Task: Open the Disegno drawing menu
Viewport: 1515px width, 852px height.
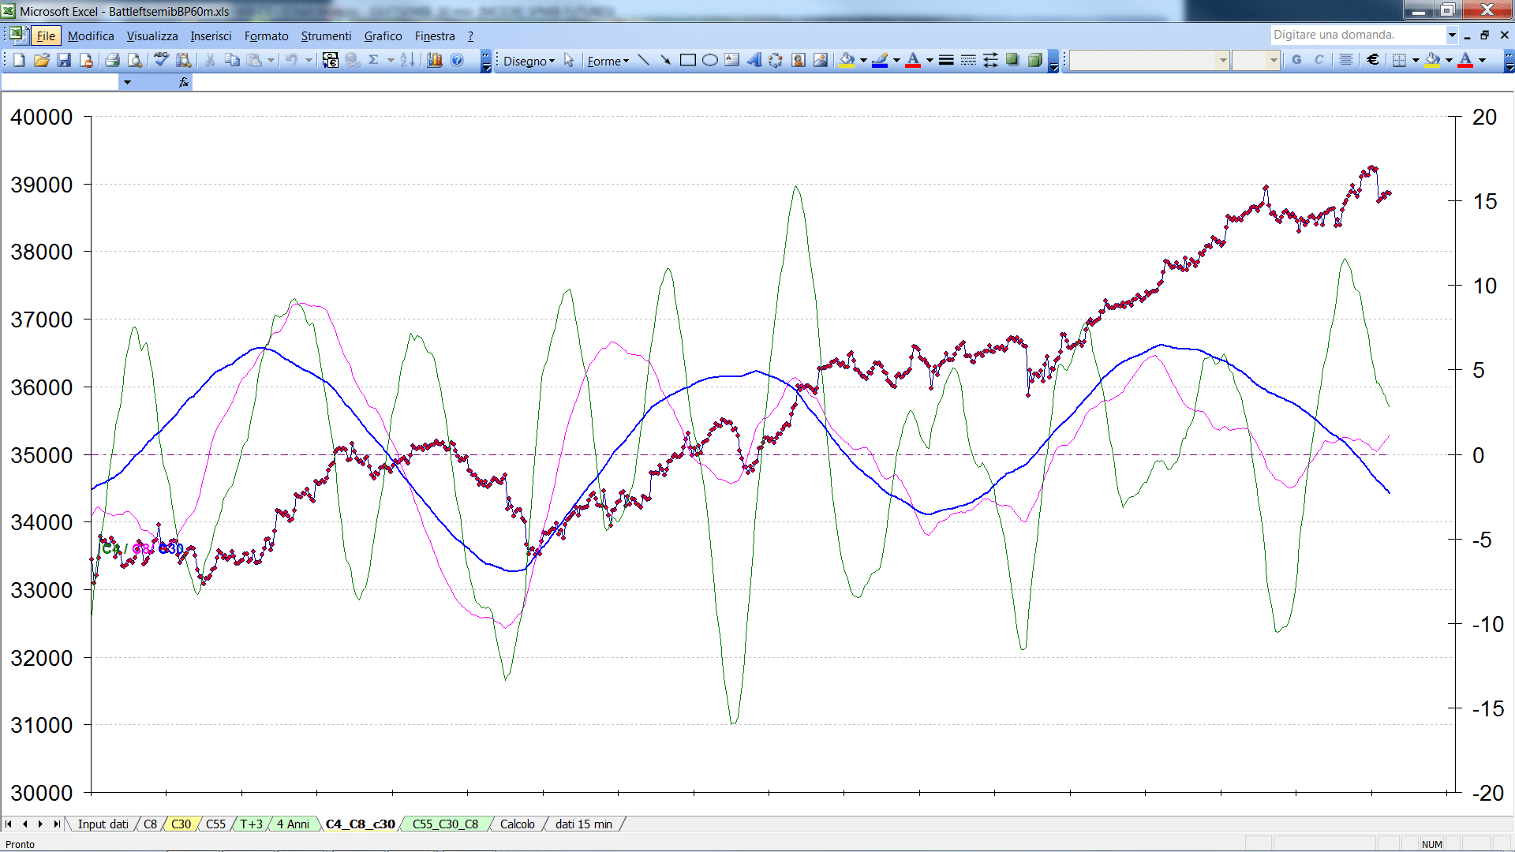Action: (x=529, y=61)
